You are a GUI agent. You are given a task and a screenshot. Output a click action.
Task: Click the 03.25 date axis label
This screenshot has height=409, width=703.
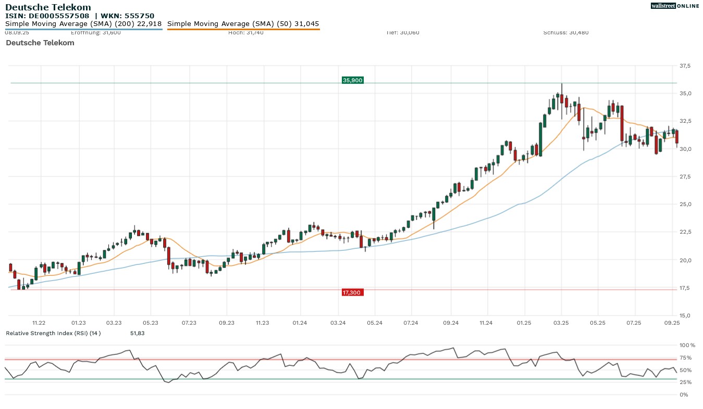(561, 323)
